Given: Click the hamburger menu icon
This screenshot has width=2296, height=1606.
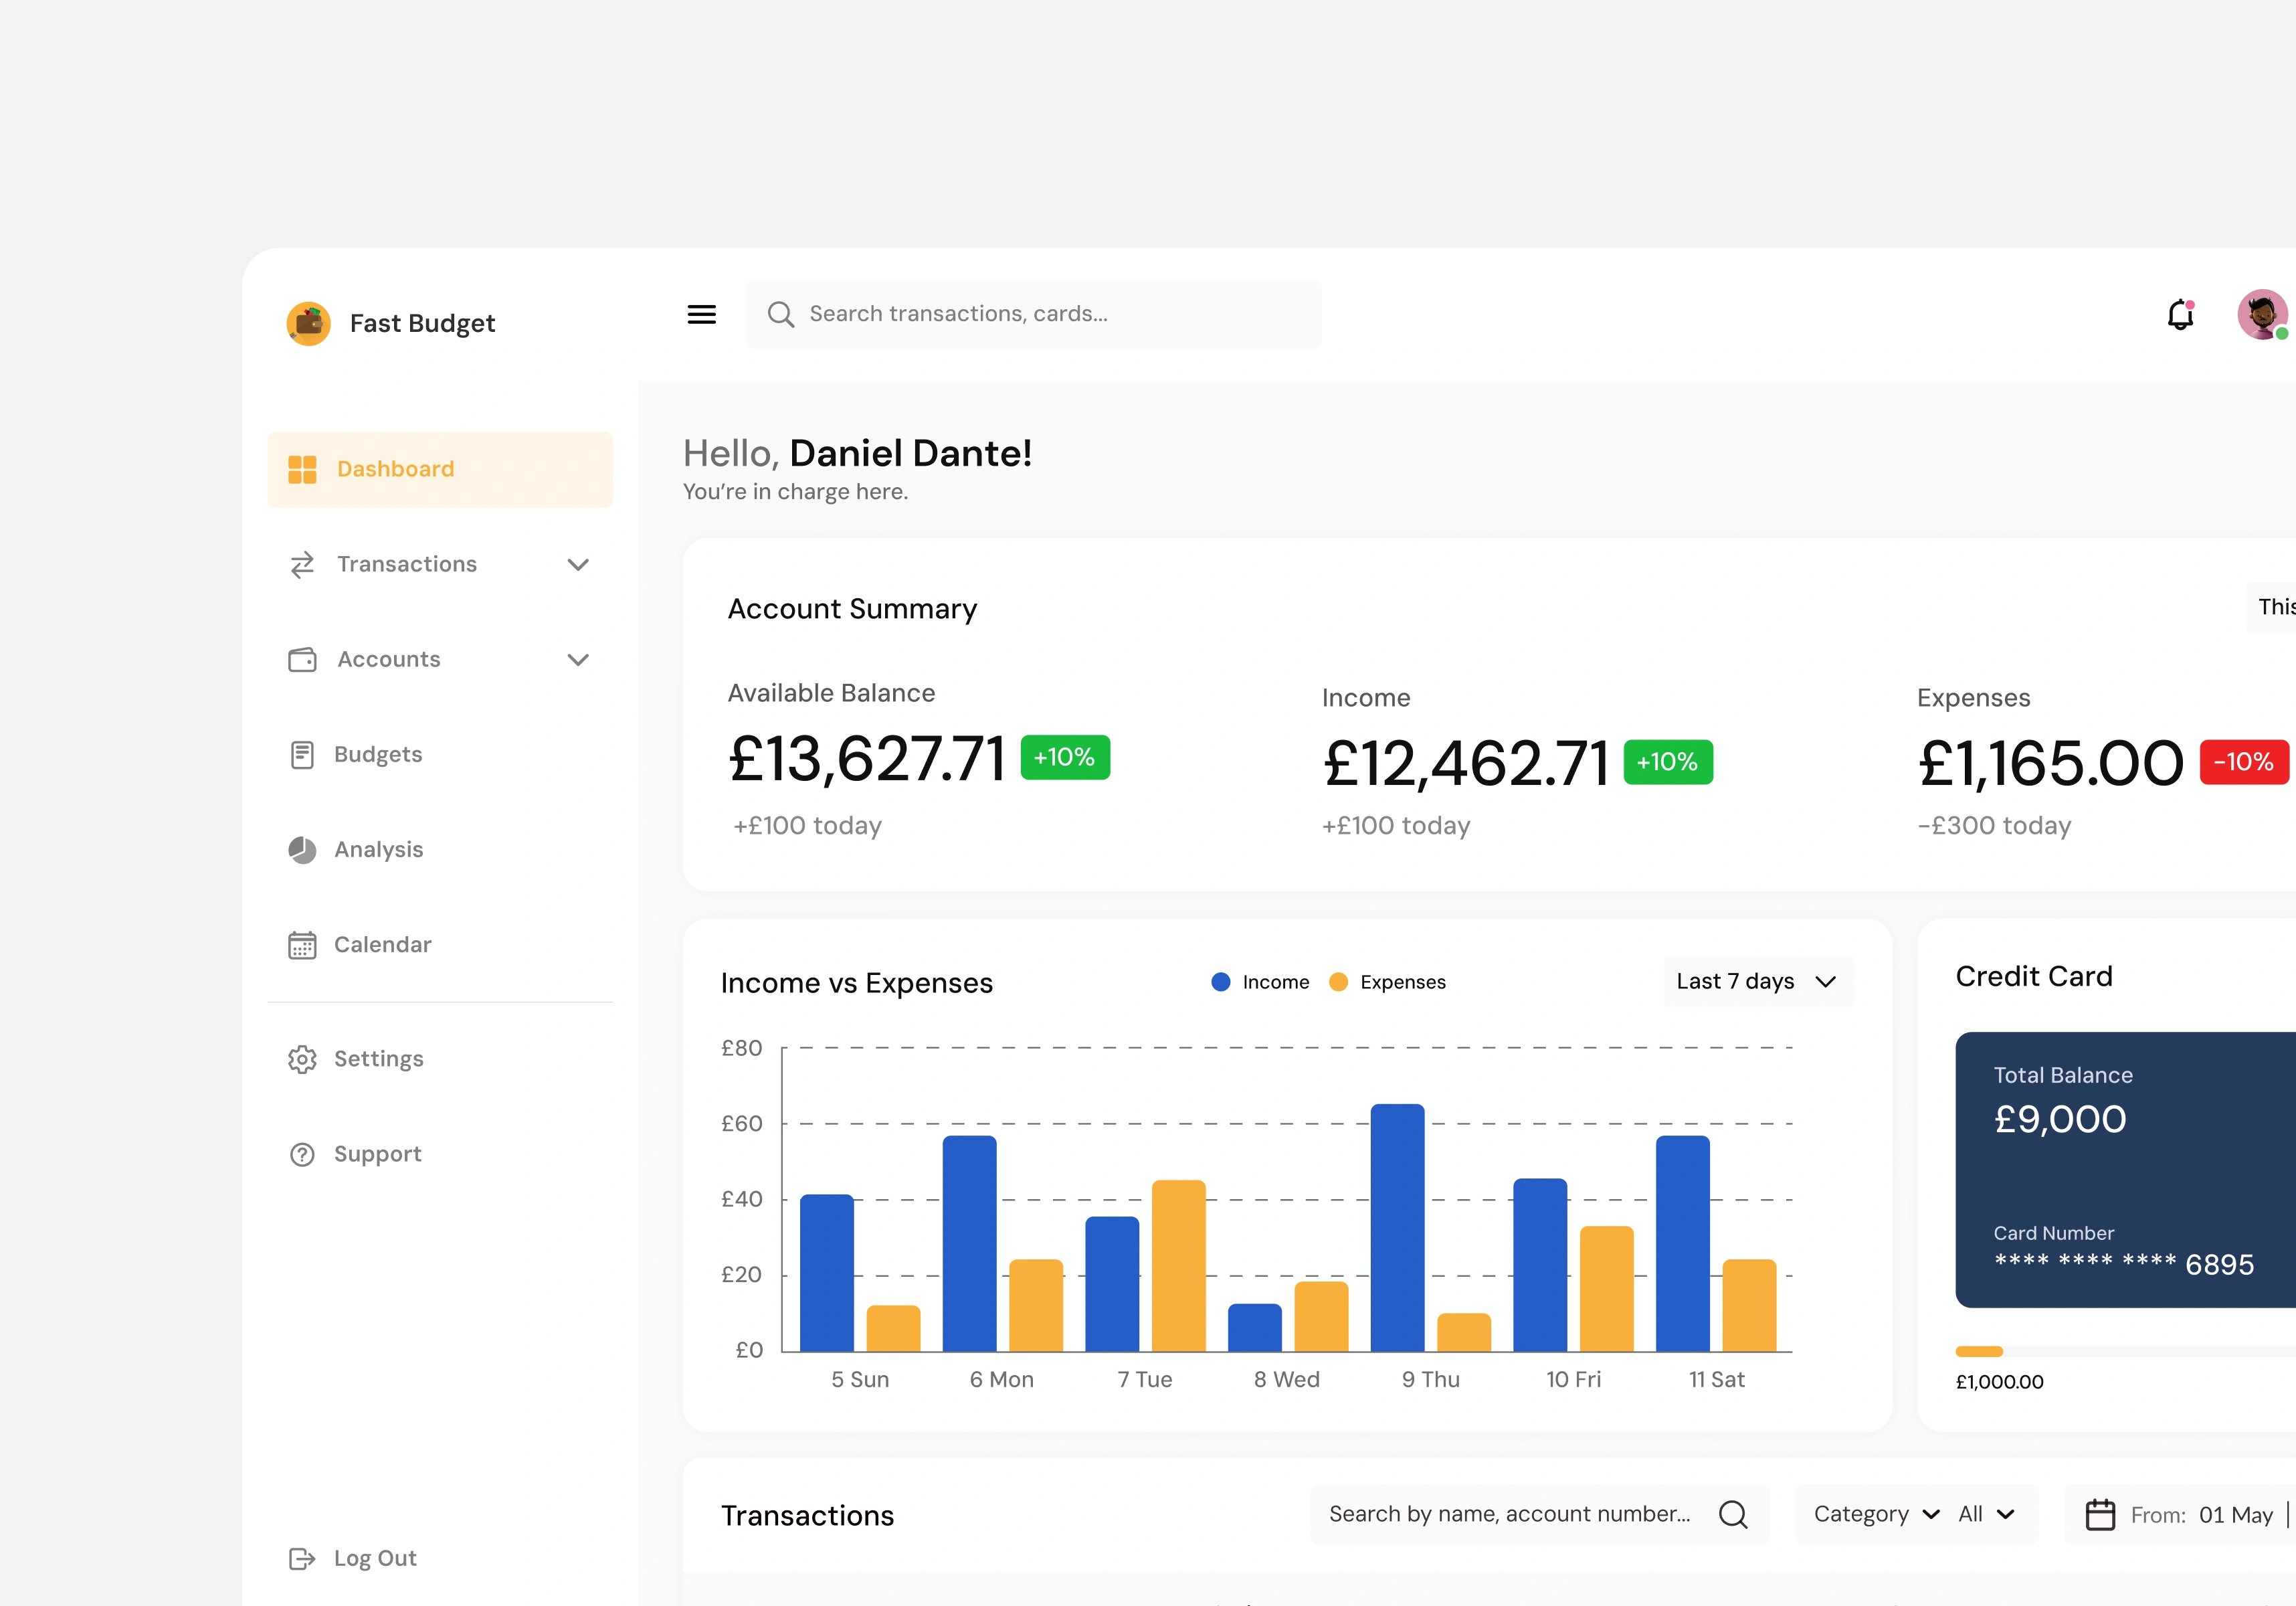Looking at the screenshot, I should [701, 314].
